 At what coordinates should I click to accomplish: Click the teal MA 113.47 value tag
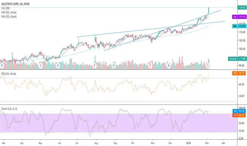[x=239, y=26]
